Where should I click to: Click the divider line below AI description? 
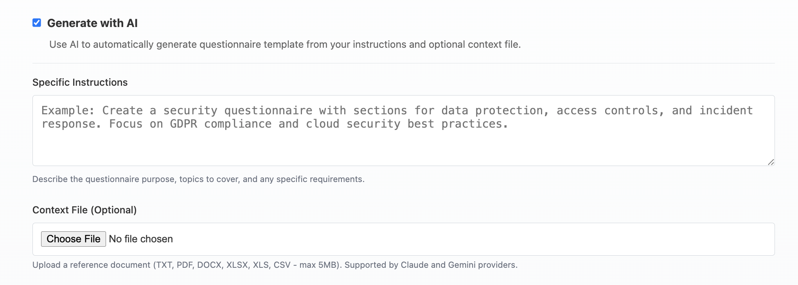[x=403, y=63]
